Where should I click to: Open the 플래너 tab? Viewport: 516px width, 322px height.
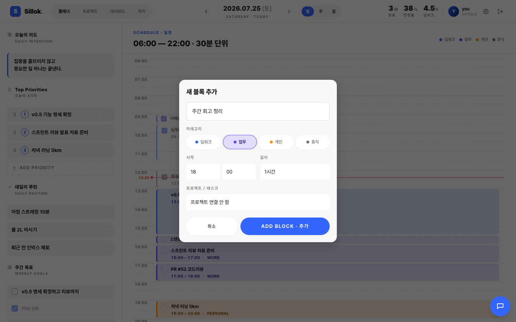[x=64, y=11]
